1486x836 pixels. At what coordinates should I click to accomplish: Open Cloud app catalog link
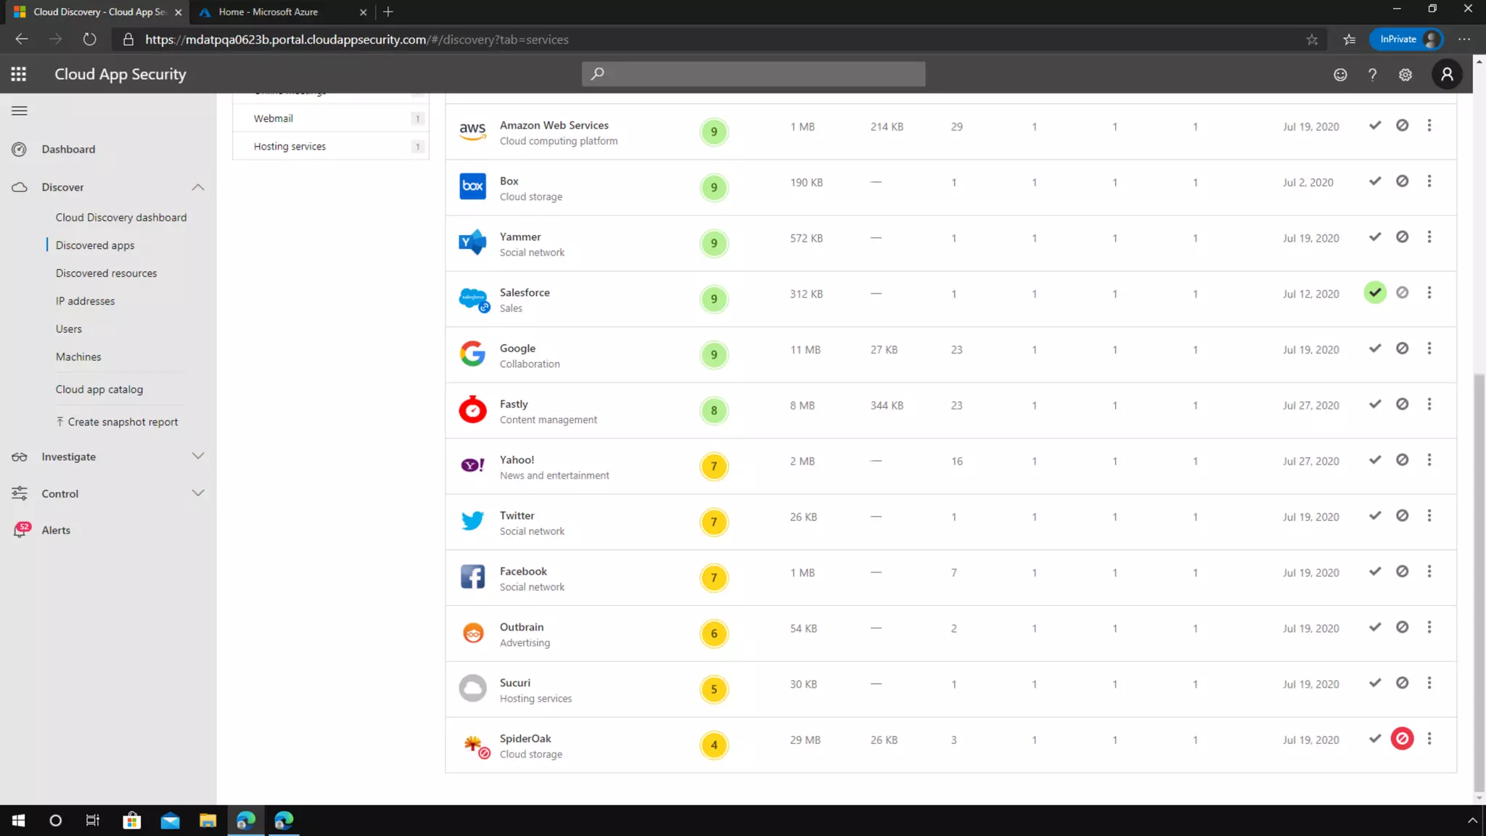(99, 390)
